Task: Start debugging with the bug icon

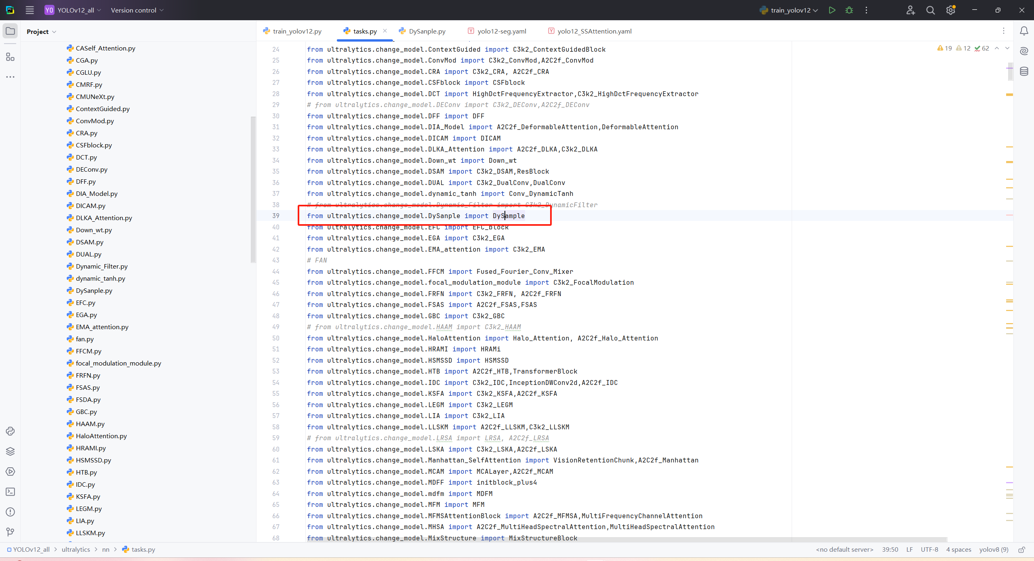Action: click(849, 10)
